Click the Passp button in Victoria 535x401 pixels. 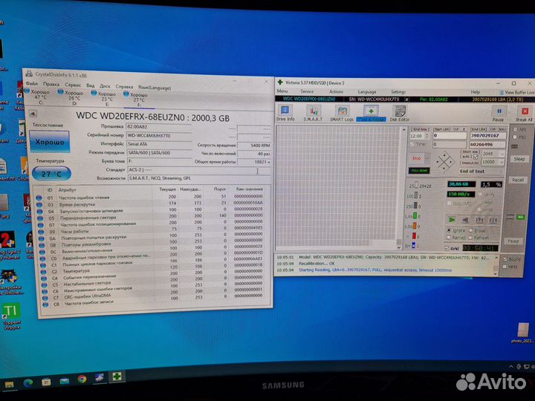click(513, 241)
